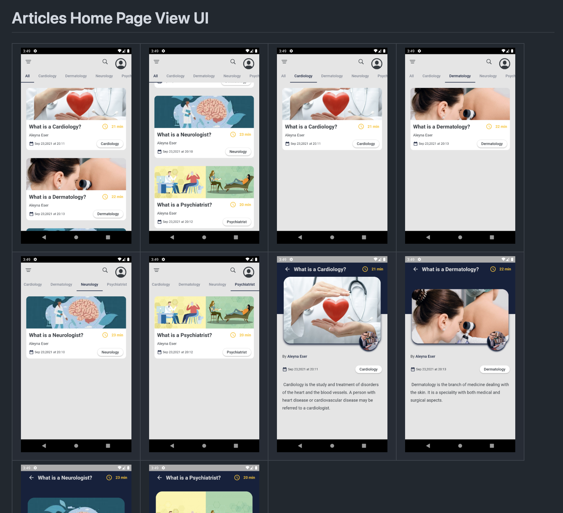Click search icon on screen with Neurology tab underlined
Image resolution: width=563 pixels, height=513 pixels.
point(105,270)
